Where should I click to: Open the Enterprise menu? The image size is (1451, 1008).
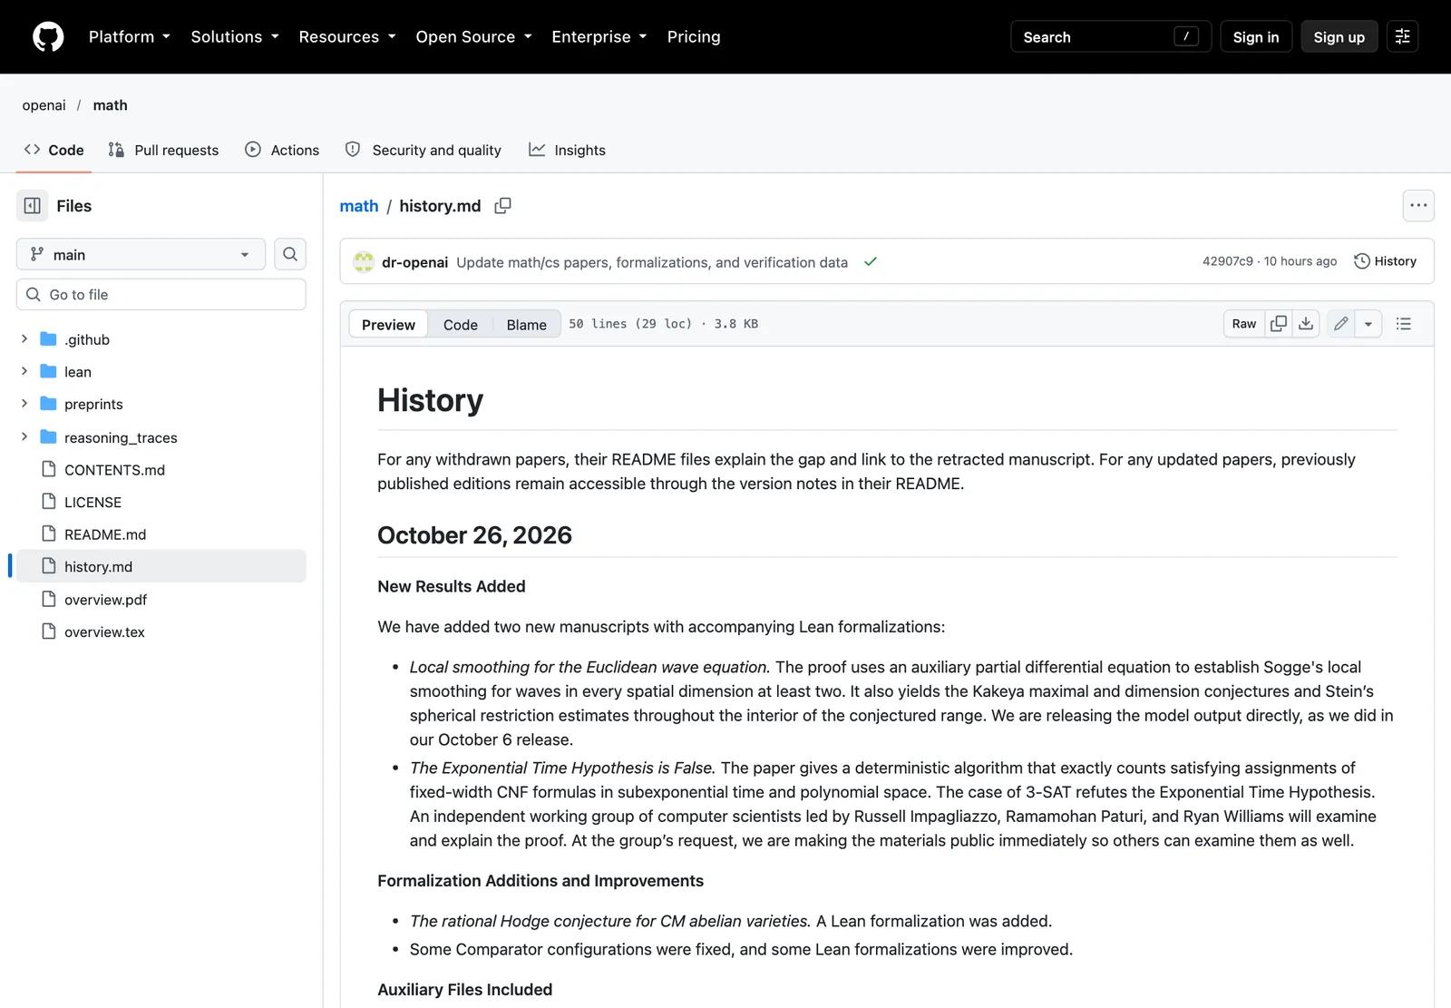(x=599, y=37)
